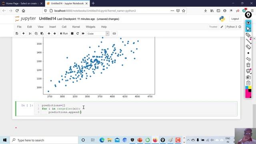This screenshot has width=256, height=144.
Task: Click the Windows taskbar search box
Action: click(x=44, y=140)
